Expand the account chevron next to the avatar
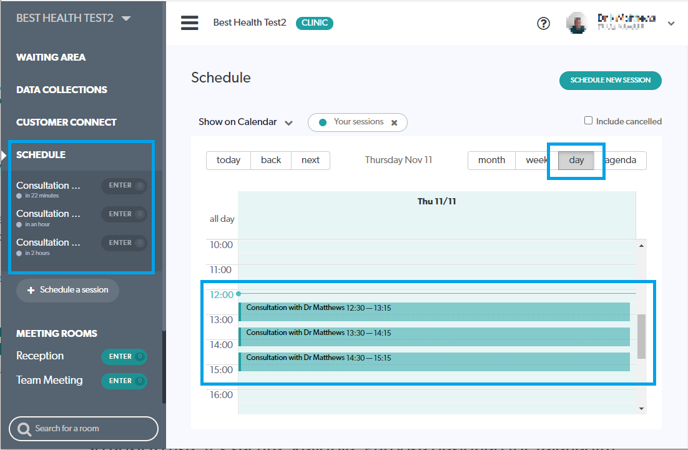Image resolution: width=688 pixels, height=450 pixels. point(671,23)
